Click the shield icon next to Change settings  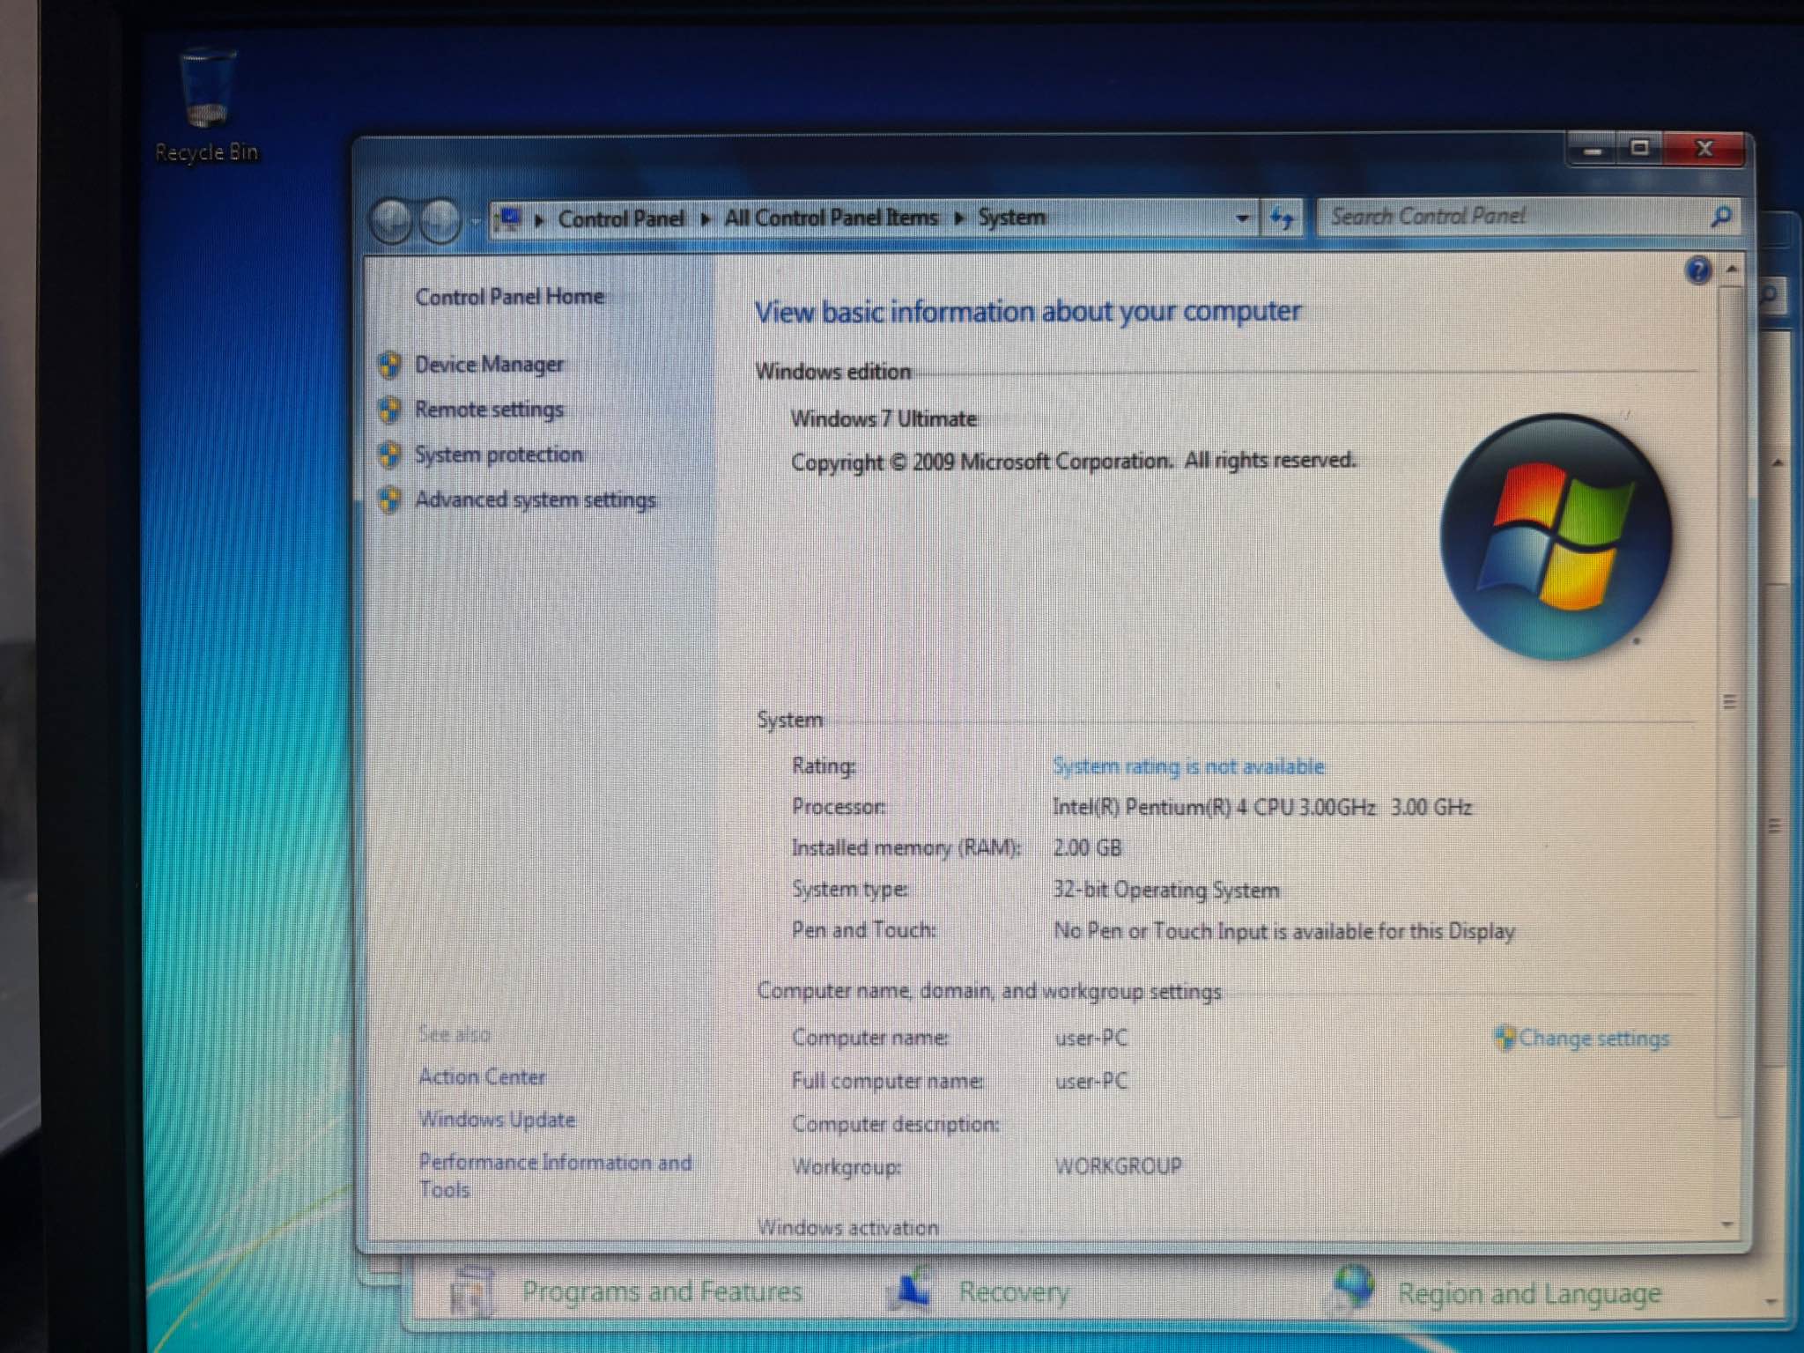[1505, 1038]
